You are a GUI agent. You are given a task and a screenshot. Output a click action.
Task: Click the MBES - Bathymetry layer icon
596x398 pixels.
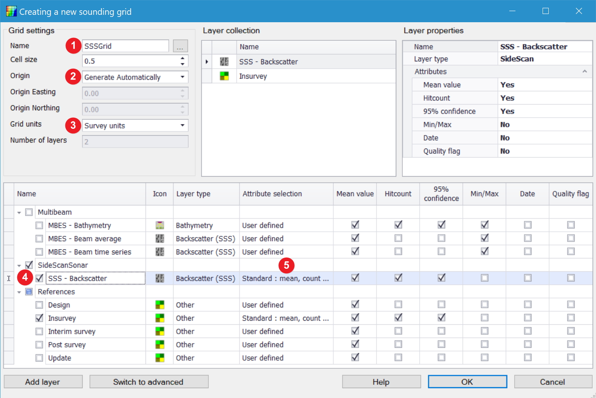[x=160, y=225]
